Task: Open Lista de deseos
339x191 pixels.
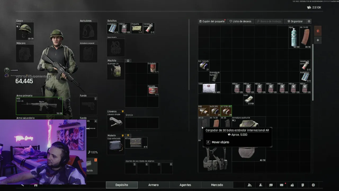Action: point(240,21)
